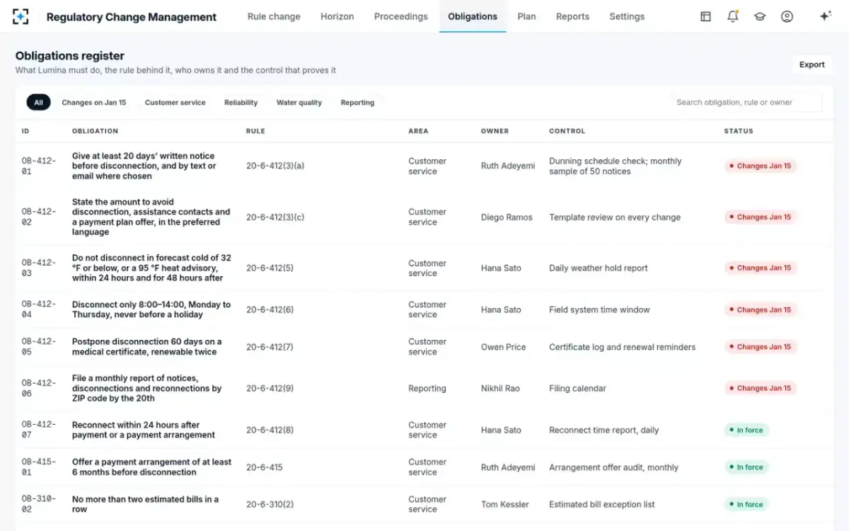
Task: Open the layout panel icon
Action: pyautogui.click(x=705, y=16)
